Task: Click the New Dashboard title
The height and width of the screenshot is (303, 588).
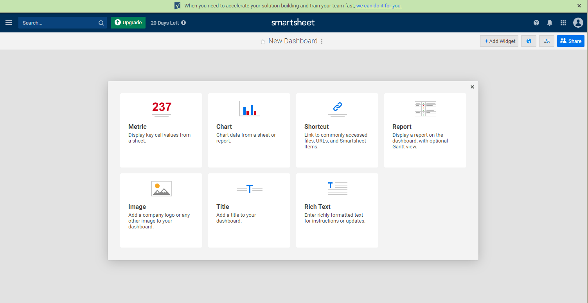Action: [293, 41]
